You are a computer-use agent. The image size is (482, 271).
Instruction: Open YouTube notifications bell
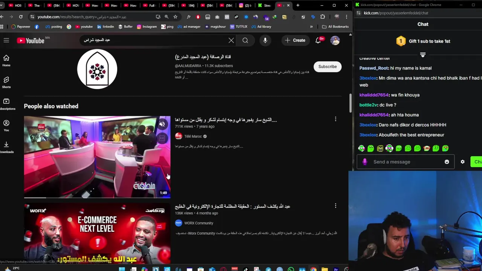(x=318, y=40)
